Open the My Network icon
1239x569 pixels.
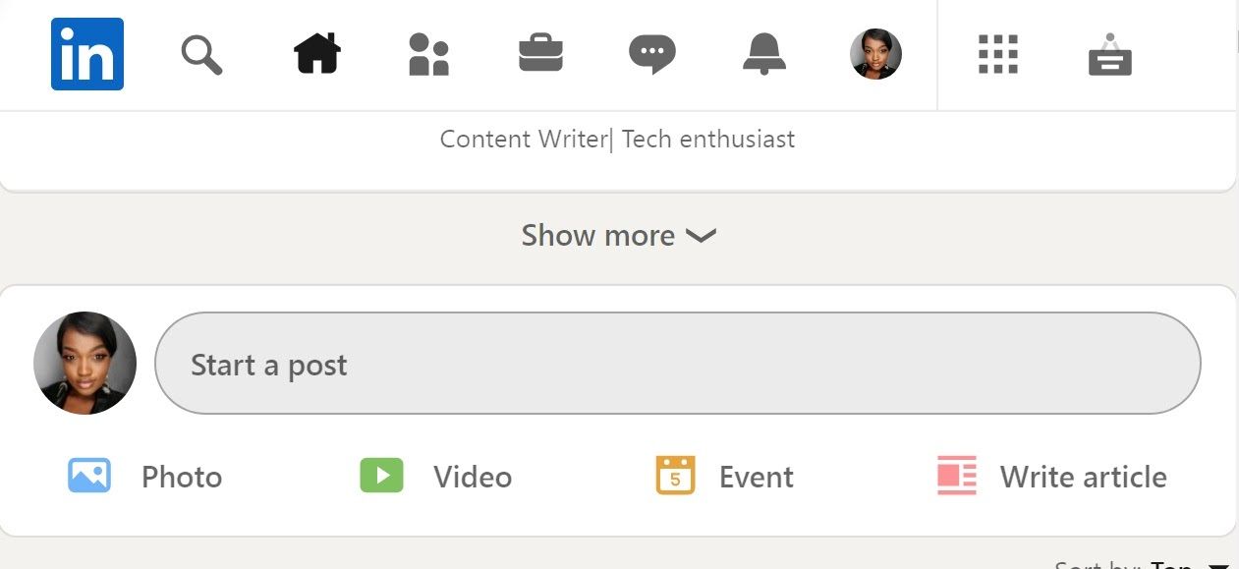tap(428, 54)
